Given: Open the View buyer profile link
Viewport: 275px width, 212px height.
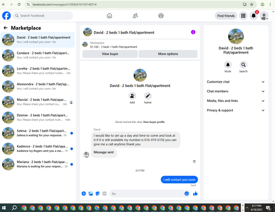Looking at the screenshot, I should [x=153, y=122].
